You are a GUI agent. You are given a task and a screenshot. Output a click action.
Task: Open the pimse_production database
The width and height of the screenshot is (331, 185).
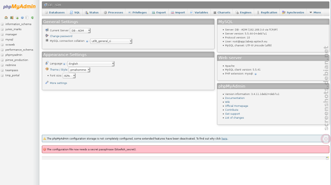pyautogui.click(x=17, y=60)
